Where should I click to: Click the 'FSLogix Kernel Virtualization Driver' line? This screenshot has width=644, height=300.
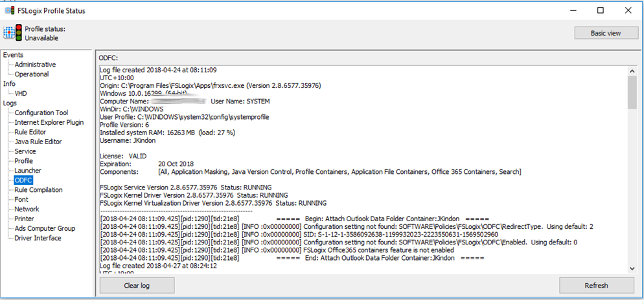pos(213,203)
